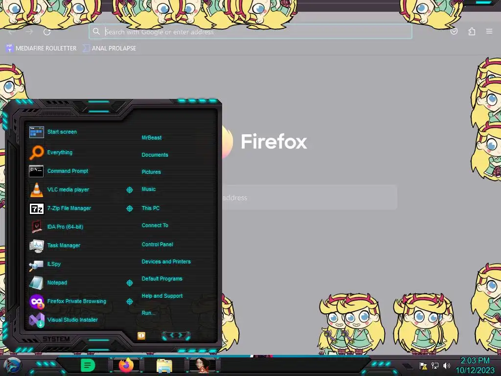The height and width of the screenshot is (376, 501).
Task: Expand 7-Zip File Manager jump list
Action: click(x=129, y=209)
